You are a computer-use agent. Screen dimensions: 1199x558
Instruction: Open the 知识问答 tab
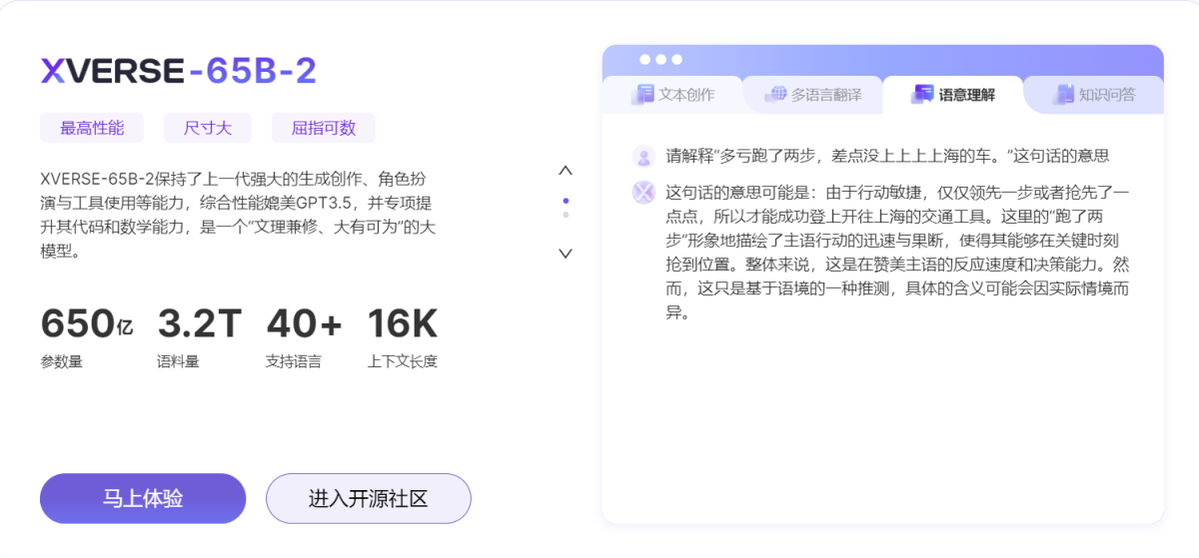coord(1094,95)
